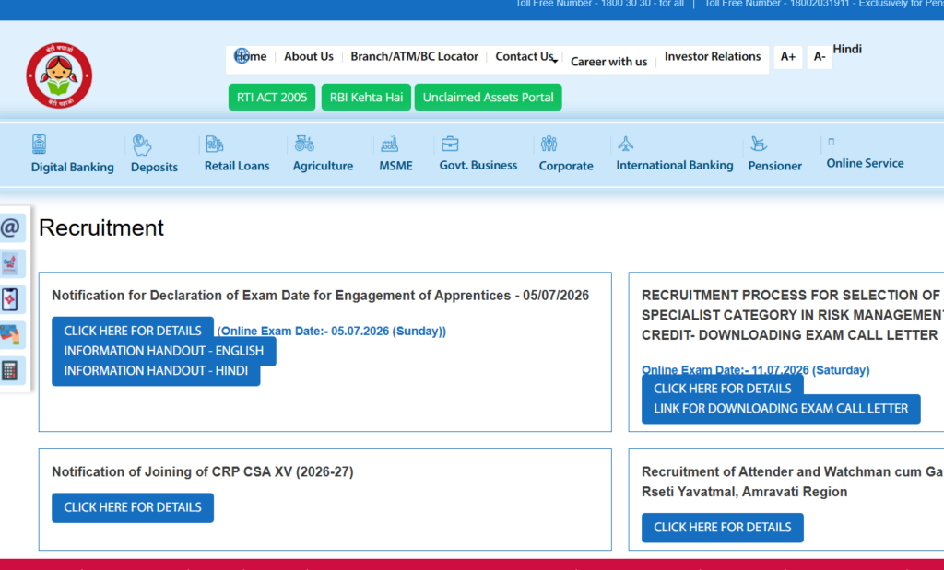Open Link for Downloading Exam Call Letter
The height and width of the screenshot is (570, 944).
pos(781,409)
